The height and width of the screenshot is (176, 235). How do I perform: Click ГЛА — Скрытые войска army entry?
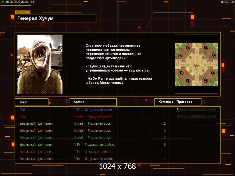click(92, 152)
